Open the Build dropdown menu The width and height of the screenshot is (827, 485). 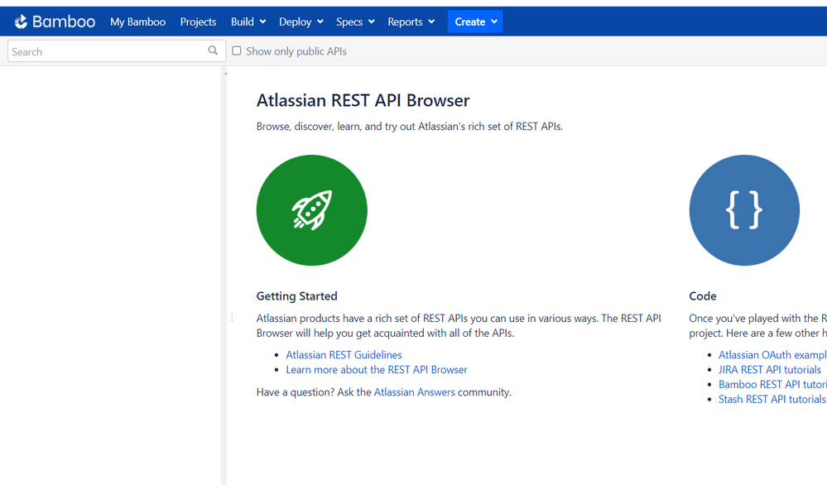[248, 22]
